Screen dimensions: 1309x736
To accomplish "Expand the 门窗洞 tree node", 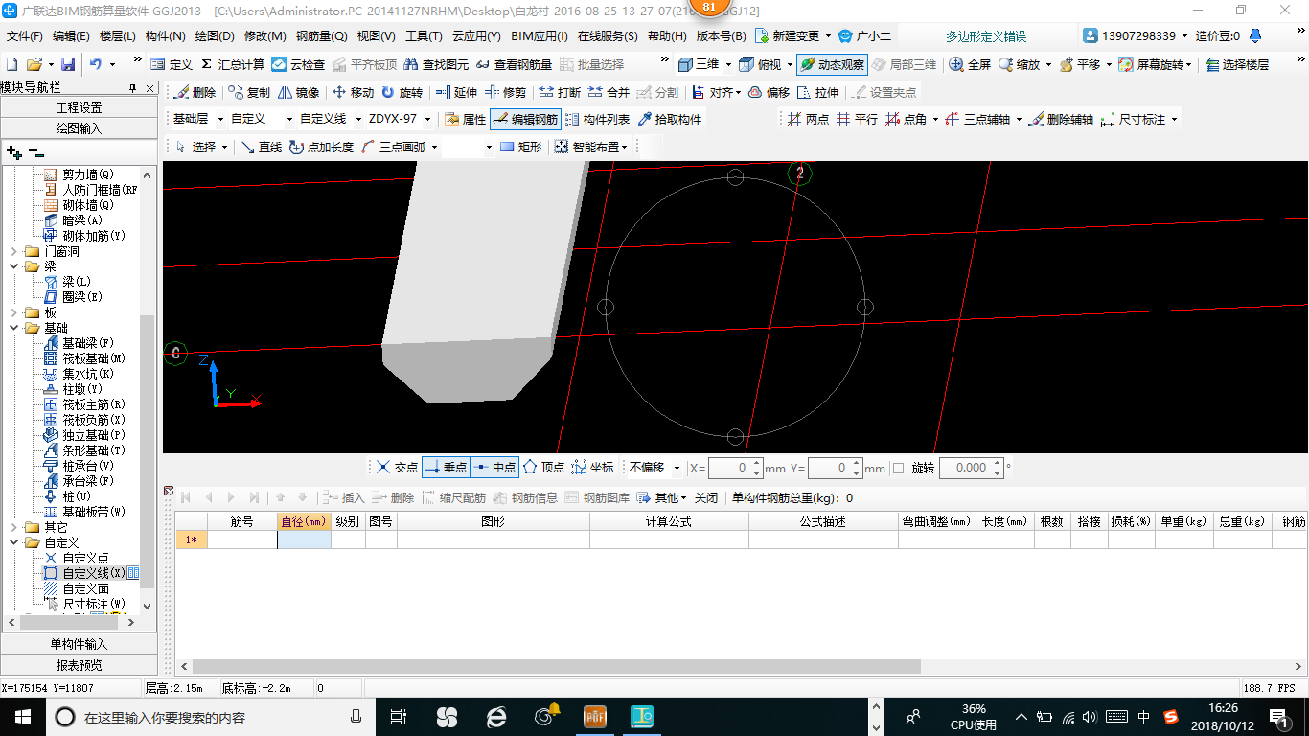I will click(x=14, y=251).
